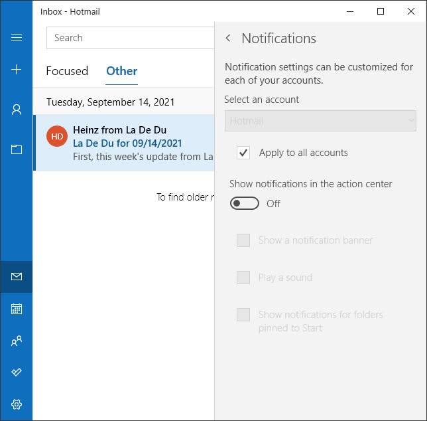Check Play a sound option
The image size is (427, 421).
click(x=243, y=278)
